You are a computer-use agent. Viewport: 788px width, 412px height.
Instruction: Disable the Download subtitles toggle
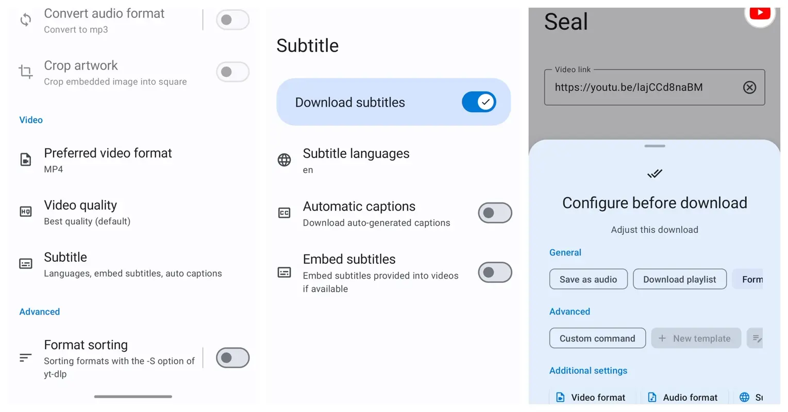point(479,102)
